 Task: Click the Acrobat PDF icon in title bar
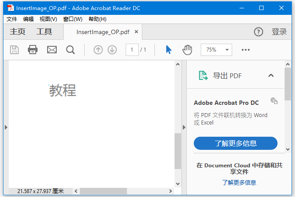click(10, 8)
